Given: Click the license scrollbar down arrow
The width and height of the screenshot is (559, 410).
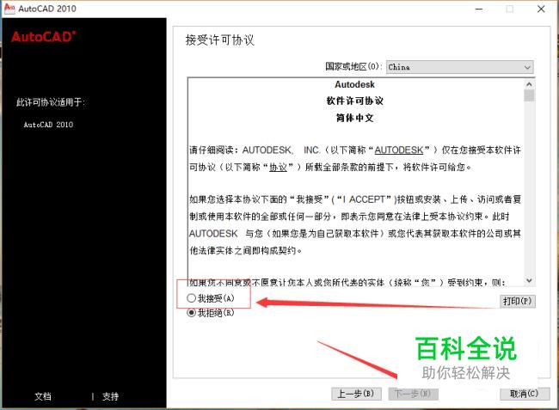Looking at the screenshot, I should click(529, 280).
